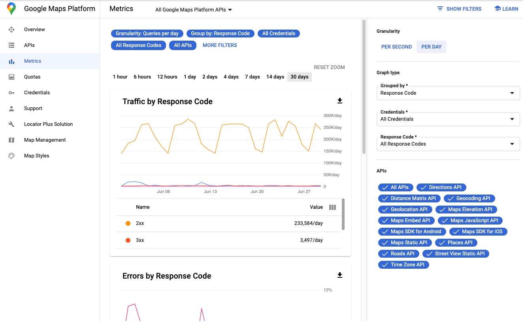Image resolution: width=524 pixels, height=322 pixels.
Task: Download the Traffic by Response Code chart
Action: [339, 101]
